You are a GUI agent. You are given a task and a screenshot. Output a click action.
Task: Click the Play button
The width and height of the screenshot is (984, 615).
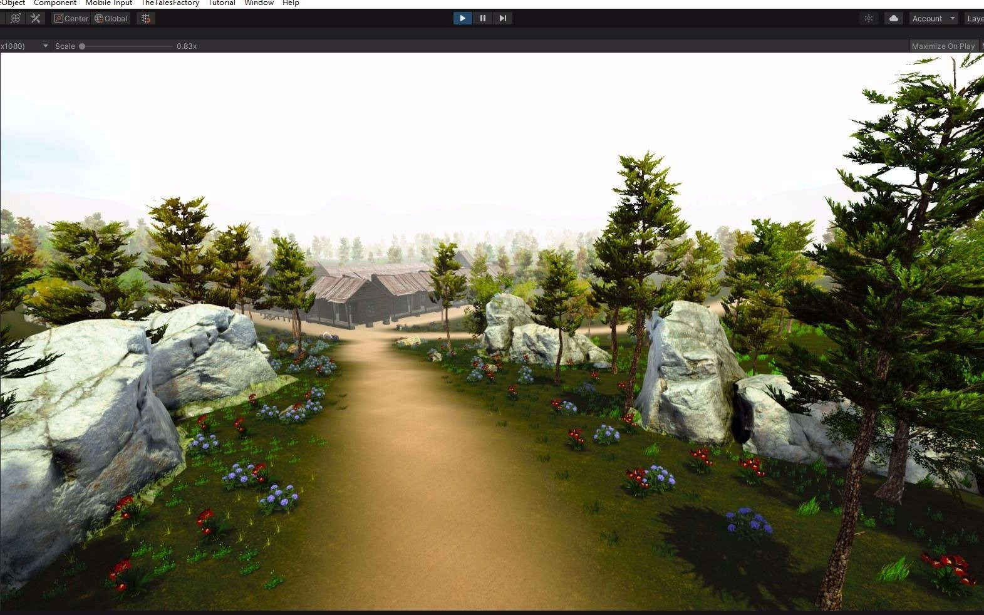coord(462,18)
